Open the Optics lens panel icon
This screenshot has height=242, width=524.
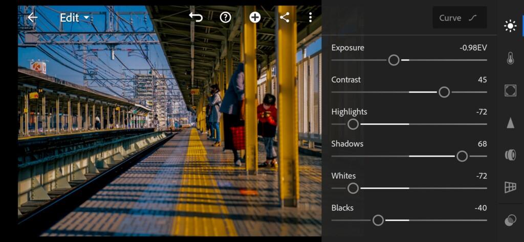tap(510, 155)
